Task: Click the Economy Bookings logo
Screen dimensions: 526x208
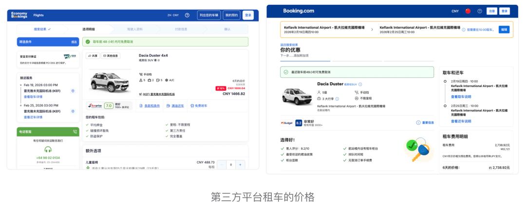Action: 19,15
